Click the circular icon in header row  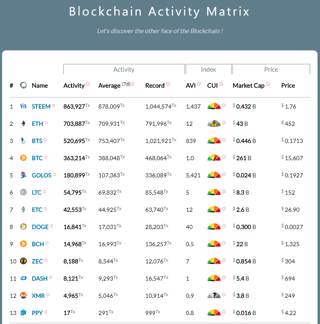[23, 86]
